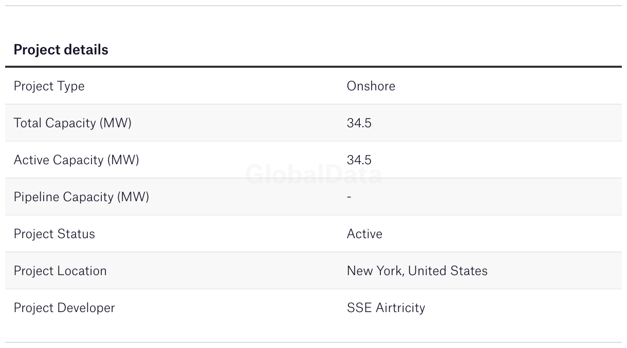Click the Project details heading
Viewport: 627px width, 348px height.
61,50
